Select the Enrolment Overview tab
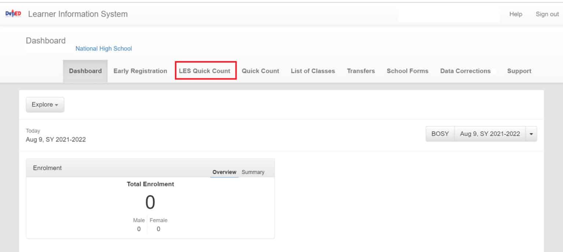 click(x=224, y=172)
